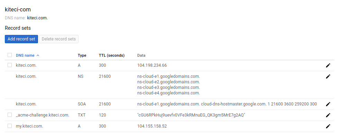Viewport: 343px width, 139px height.
Task: Select the IP address 104.198.234.66
Action: point(152,65)
